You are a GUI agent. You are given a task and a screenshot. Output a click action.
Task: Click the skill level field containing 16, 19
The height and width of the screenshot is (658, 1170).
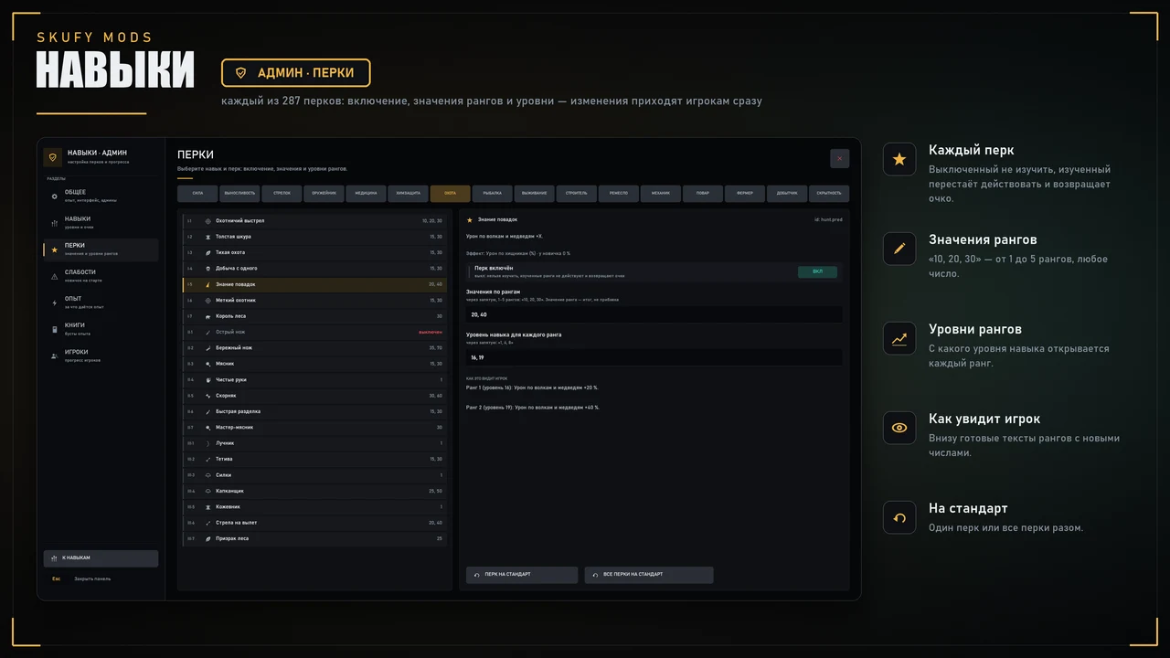(654, 357)
